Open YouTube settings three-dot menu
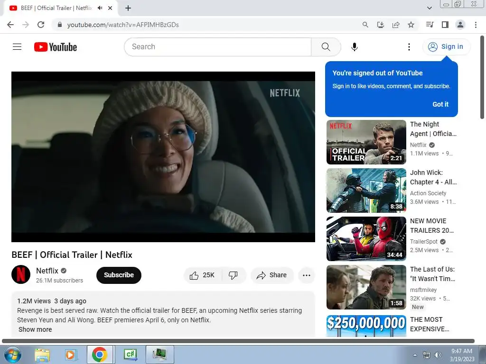This screenshot has width=486, height=364. pos(409,47)
